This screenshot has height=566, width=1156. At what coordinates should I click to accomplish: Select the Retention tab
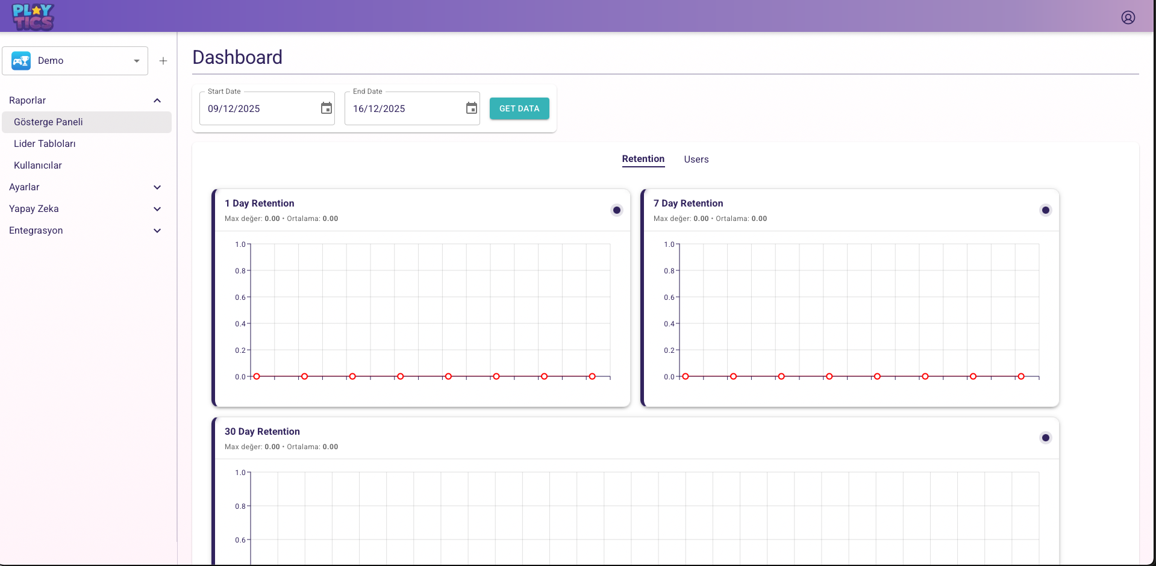[643, 159]
